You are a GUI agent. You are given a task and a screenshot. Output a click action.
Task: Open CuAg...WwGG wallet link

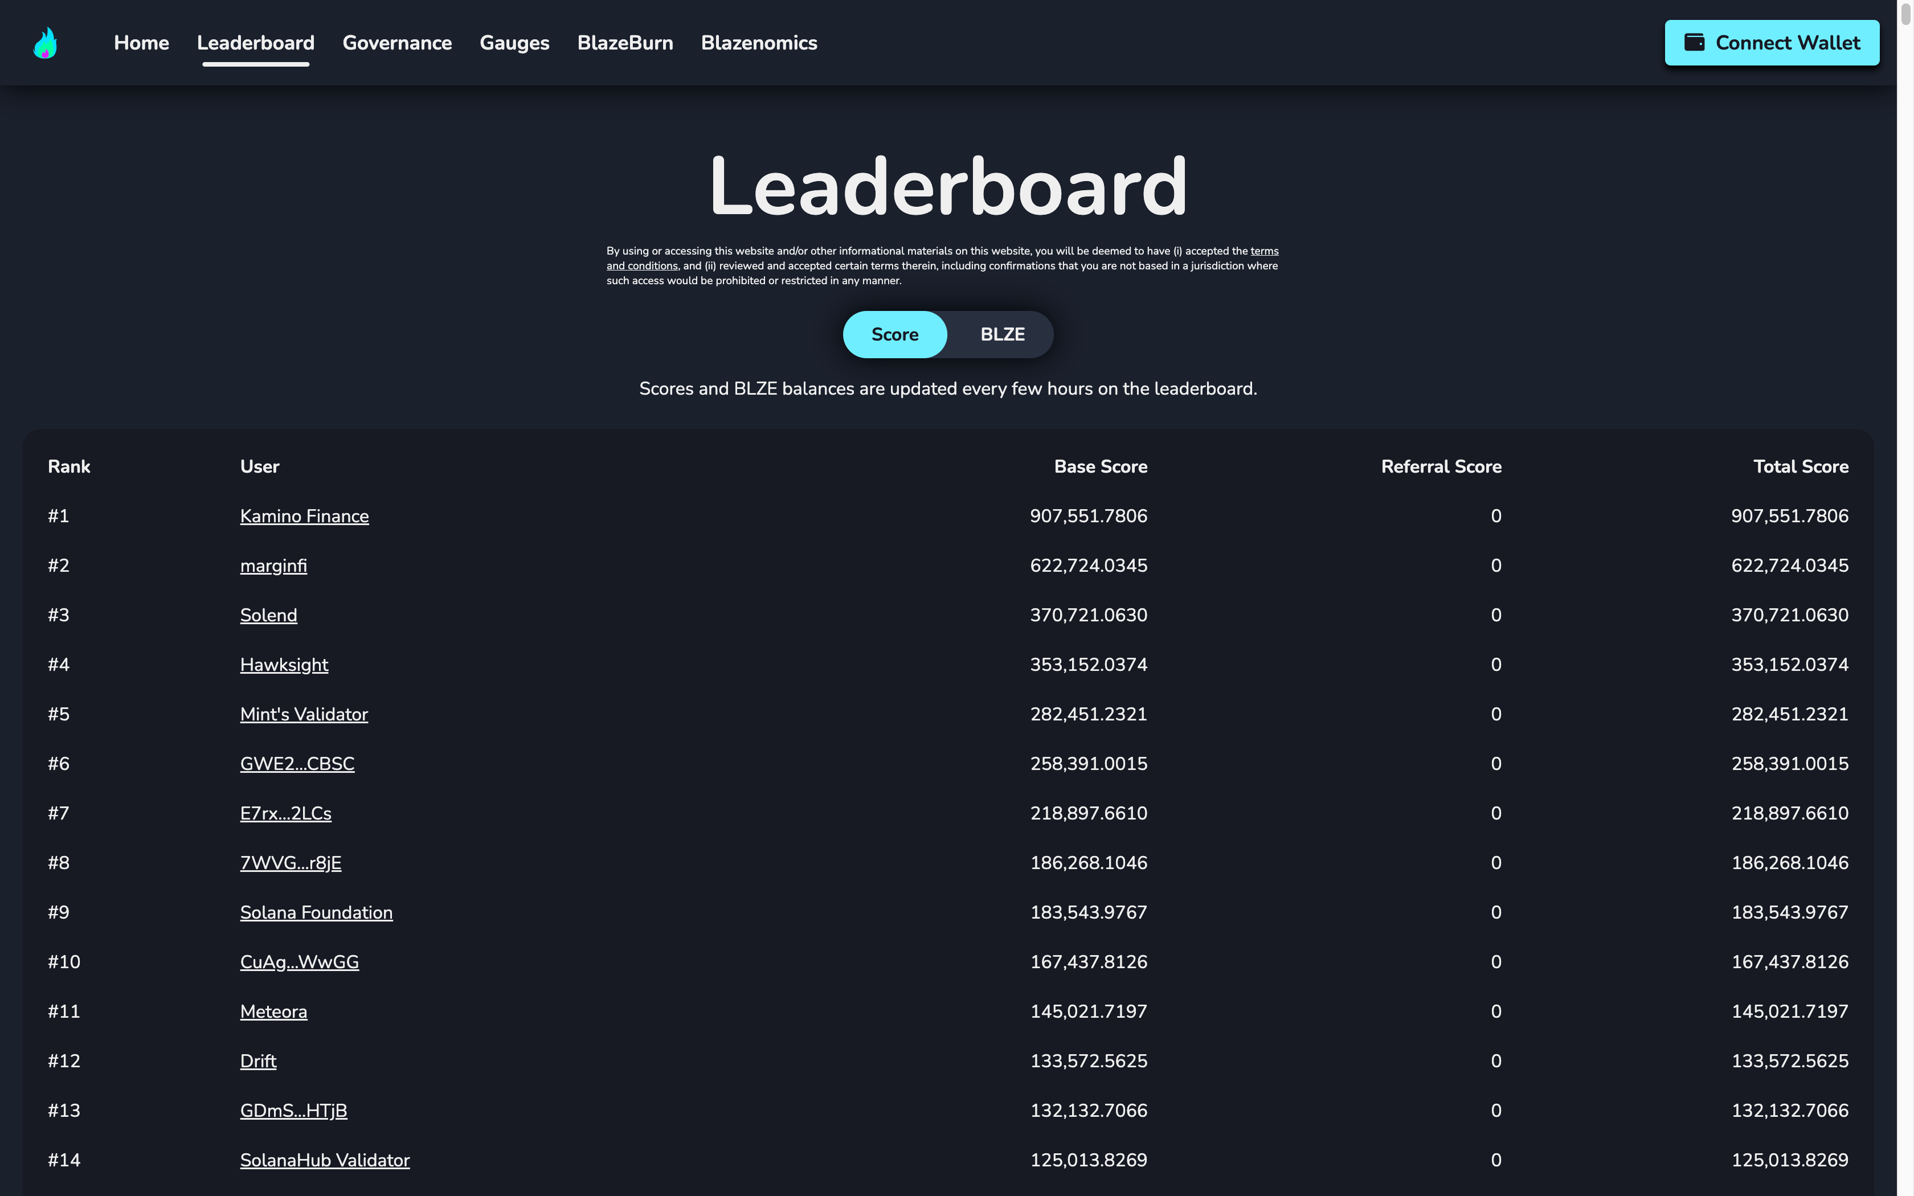pyautogui.click(x=300, y=962)
